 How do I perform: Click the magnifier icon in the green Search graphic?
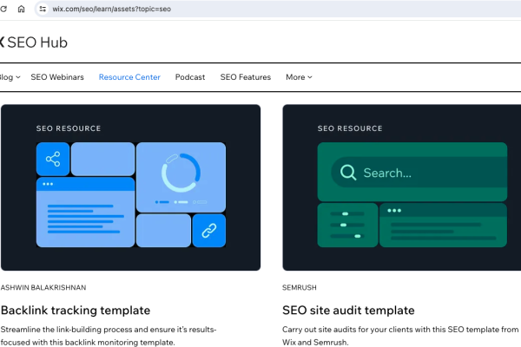pyautogui.click(x=348, y=173)
